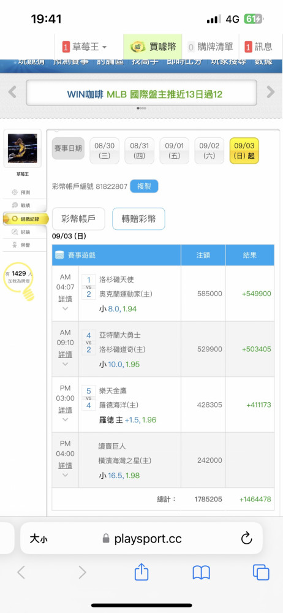Click the 羅德海洋(主) team name

pos(118,405)
